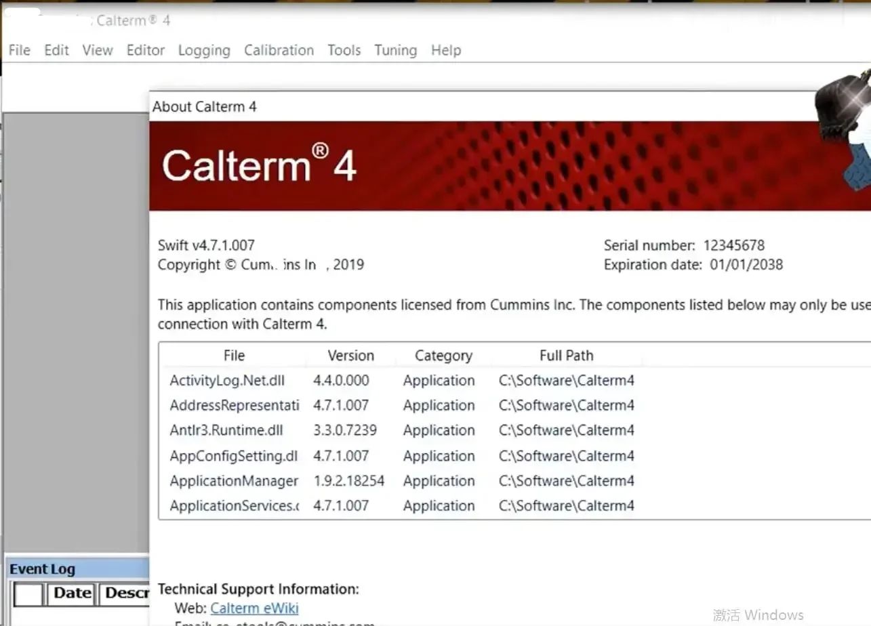
Task: Sort components by the Category column header
Action: pos(443,356)
